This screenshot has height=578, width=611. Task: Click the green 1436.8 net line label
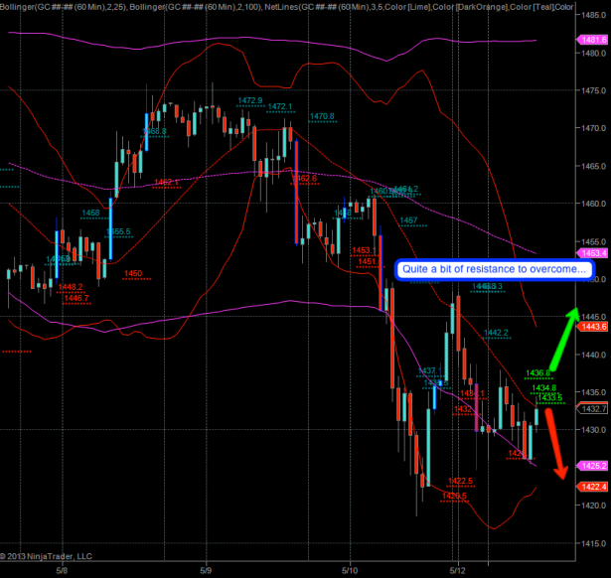coord(537,373)
